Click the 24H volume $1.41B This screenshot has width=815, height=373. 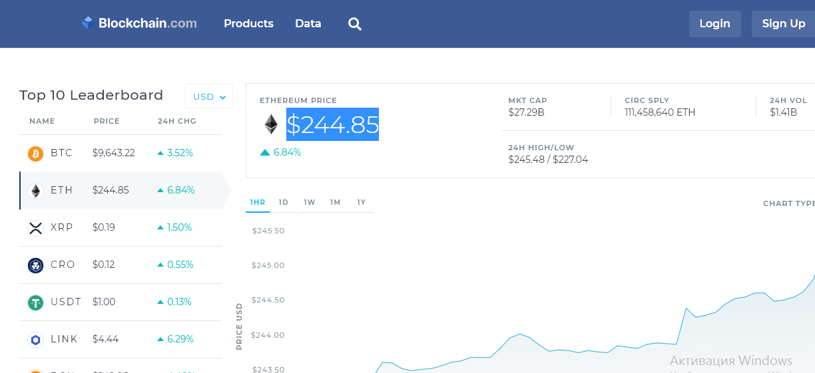784,112
